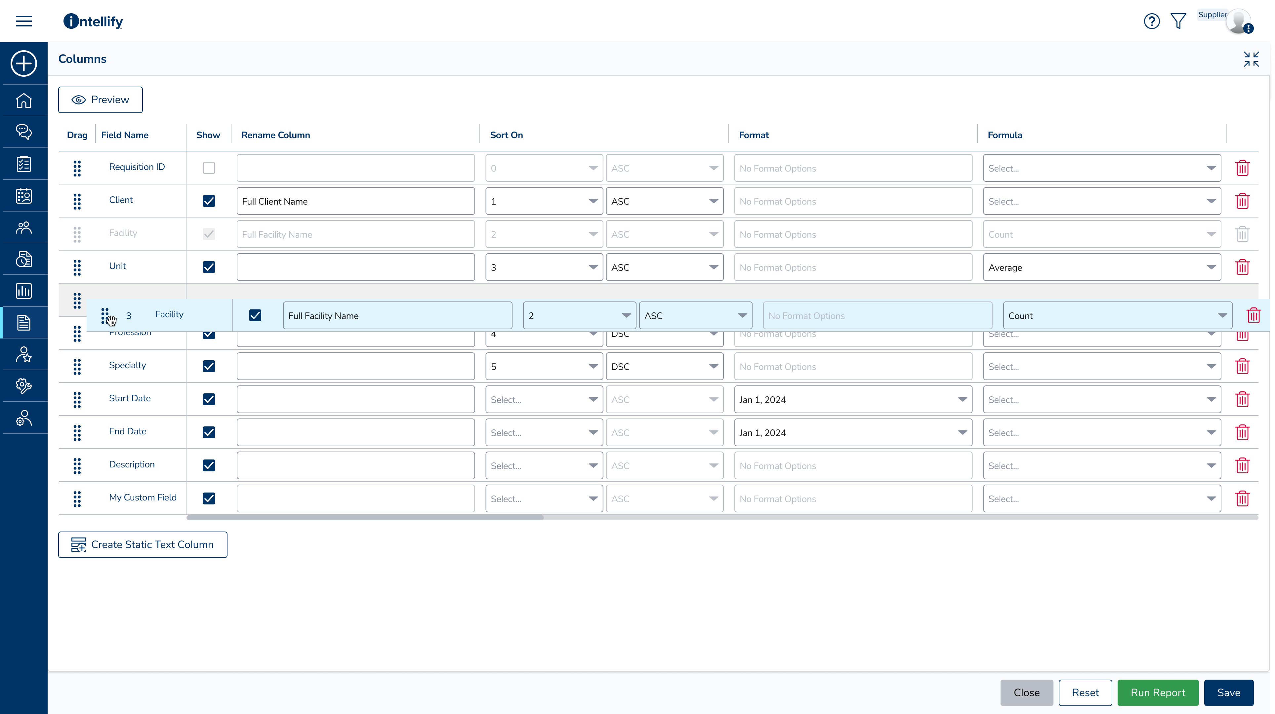Image resolution: width=1275 pixels, height=714 pixels.
Task: Open the hamburger menu at top left
Action: 23,21
